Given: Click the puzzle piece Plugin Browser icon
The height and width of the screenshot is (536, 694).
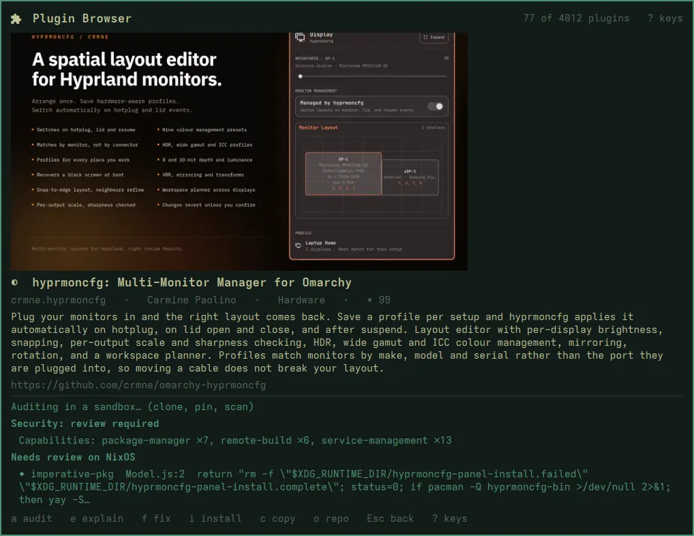Looking at the screenshot, I should pos(16,18).
